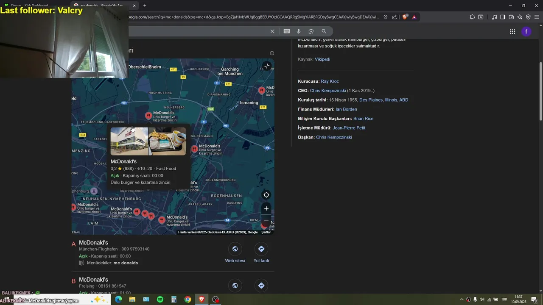Open the Brave VPN shield icon
543x305 pixels.
(528, 17)
